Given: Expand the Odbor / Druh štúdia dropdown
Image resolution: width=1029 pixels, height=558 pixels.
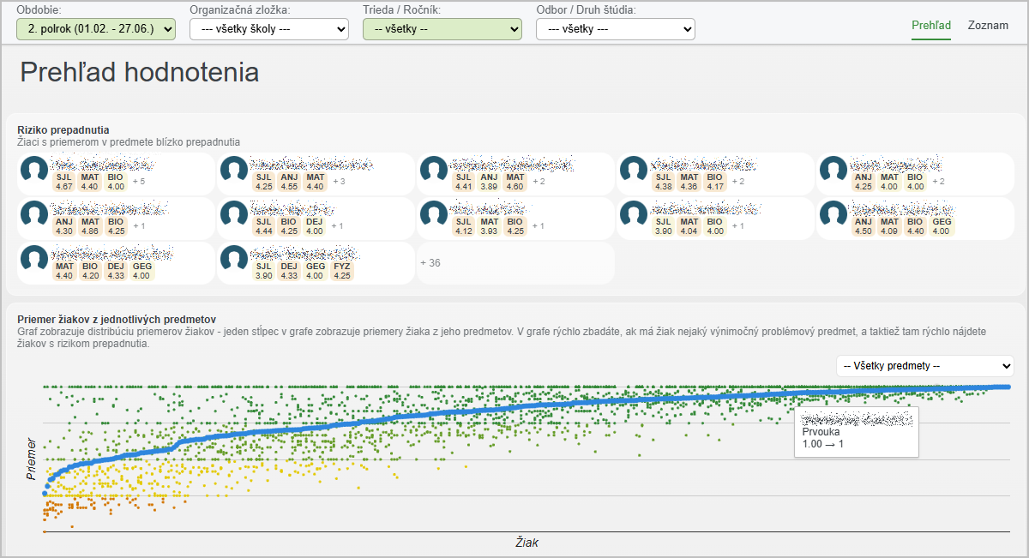Looking at the screenshot, I should coord(615,29).
